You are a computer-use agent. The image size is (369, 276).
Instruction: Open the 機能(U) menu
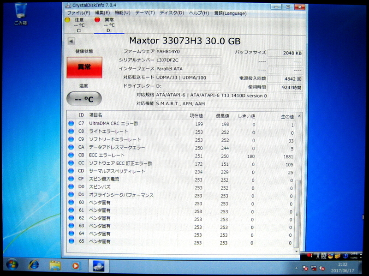122,13
